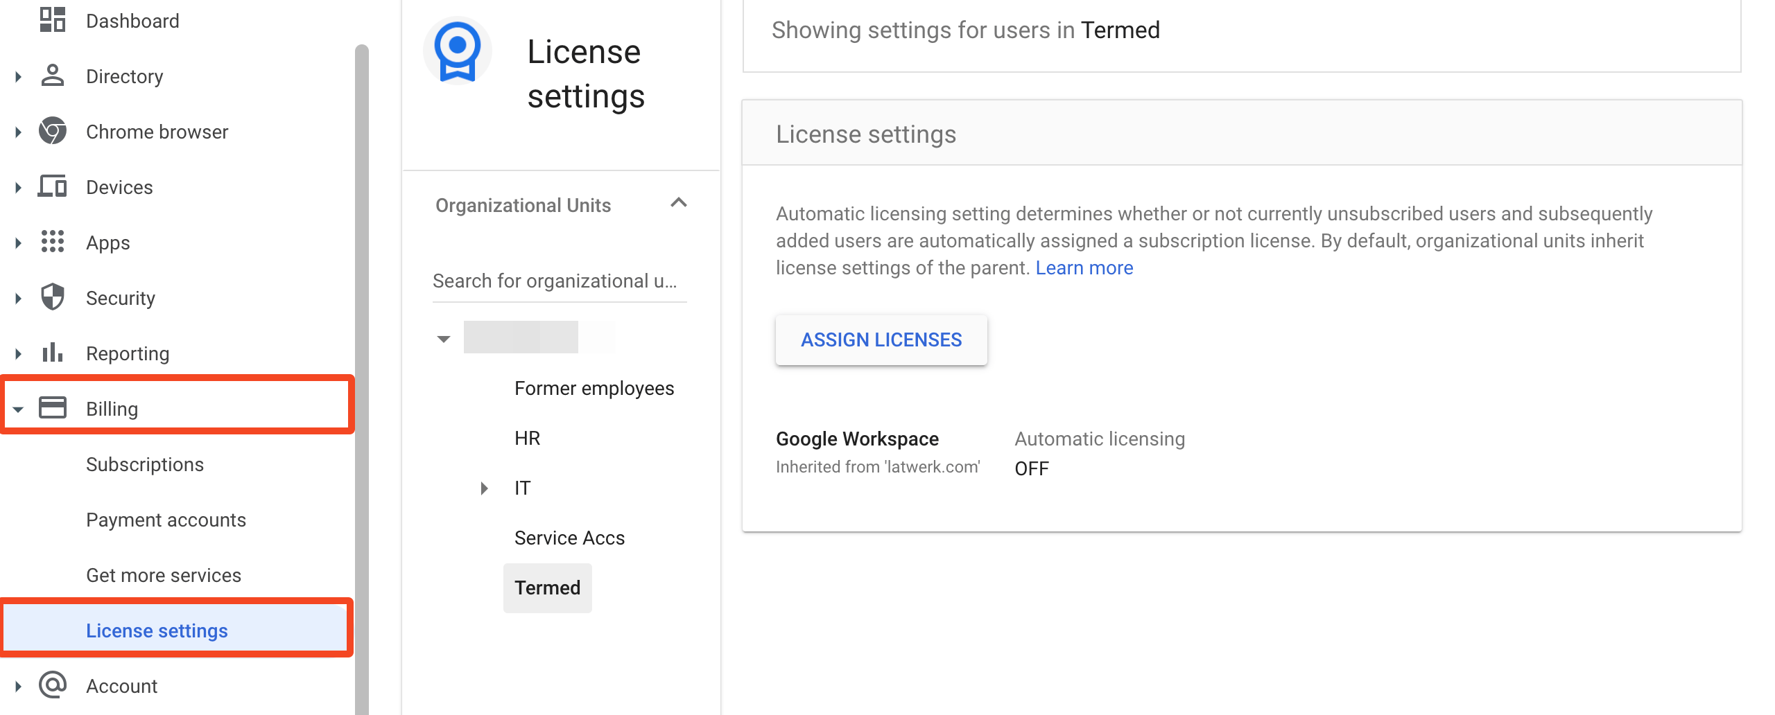1775x715 pixels.
Task: Select License settings in sidebar
Action: coord(176,628)
